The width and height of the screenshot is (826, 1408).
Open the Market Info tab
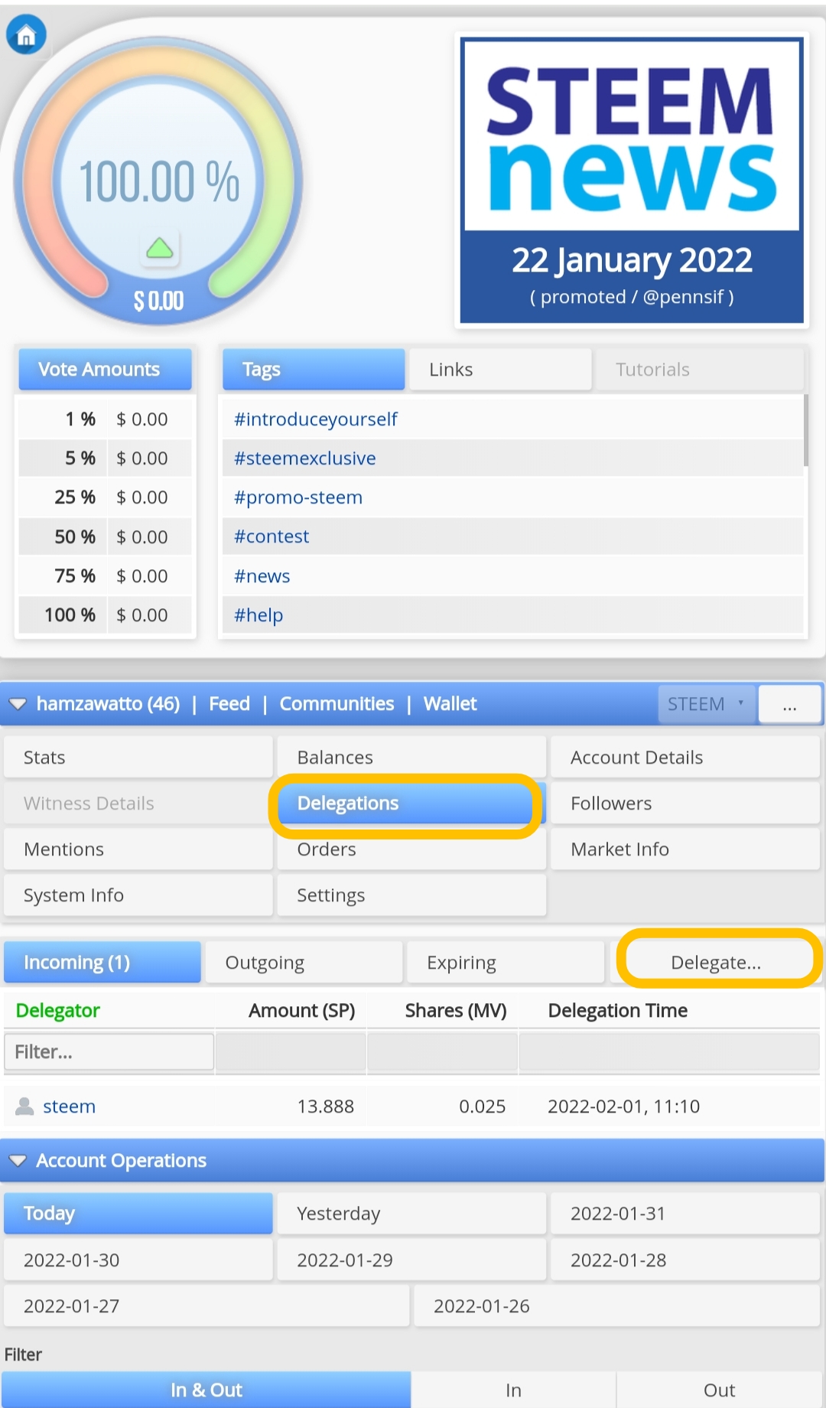click(x=685, y=849)
